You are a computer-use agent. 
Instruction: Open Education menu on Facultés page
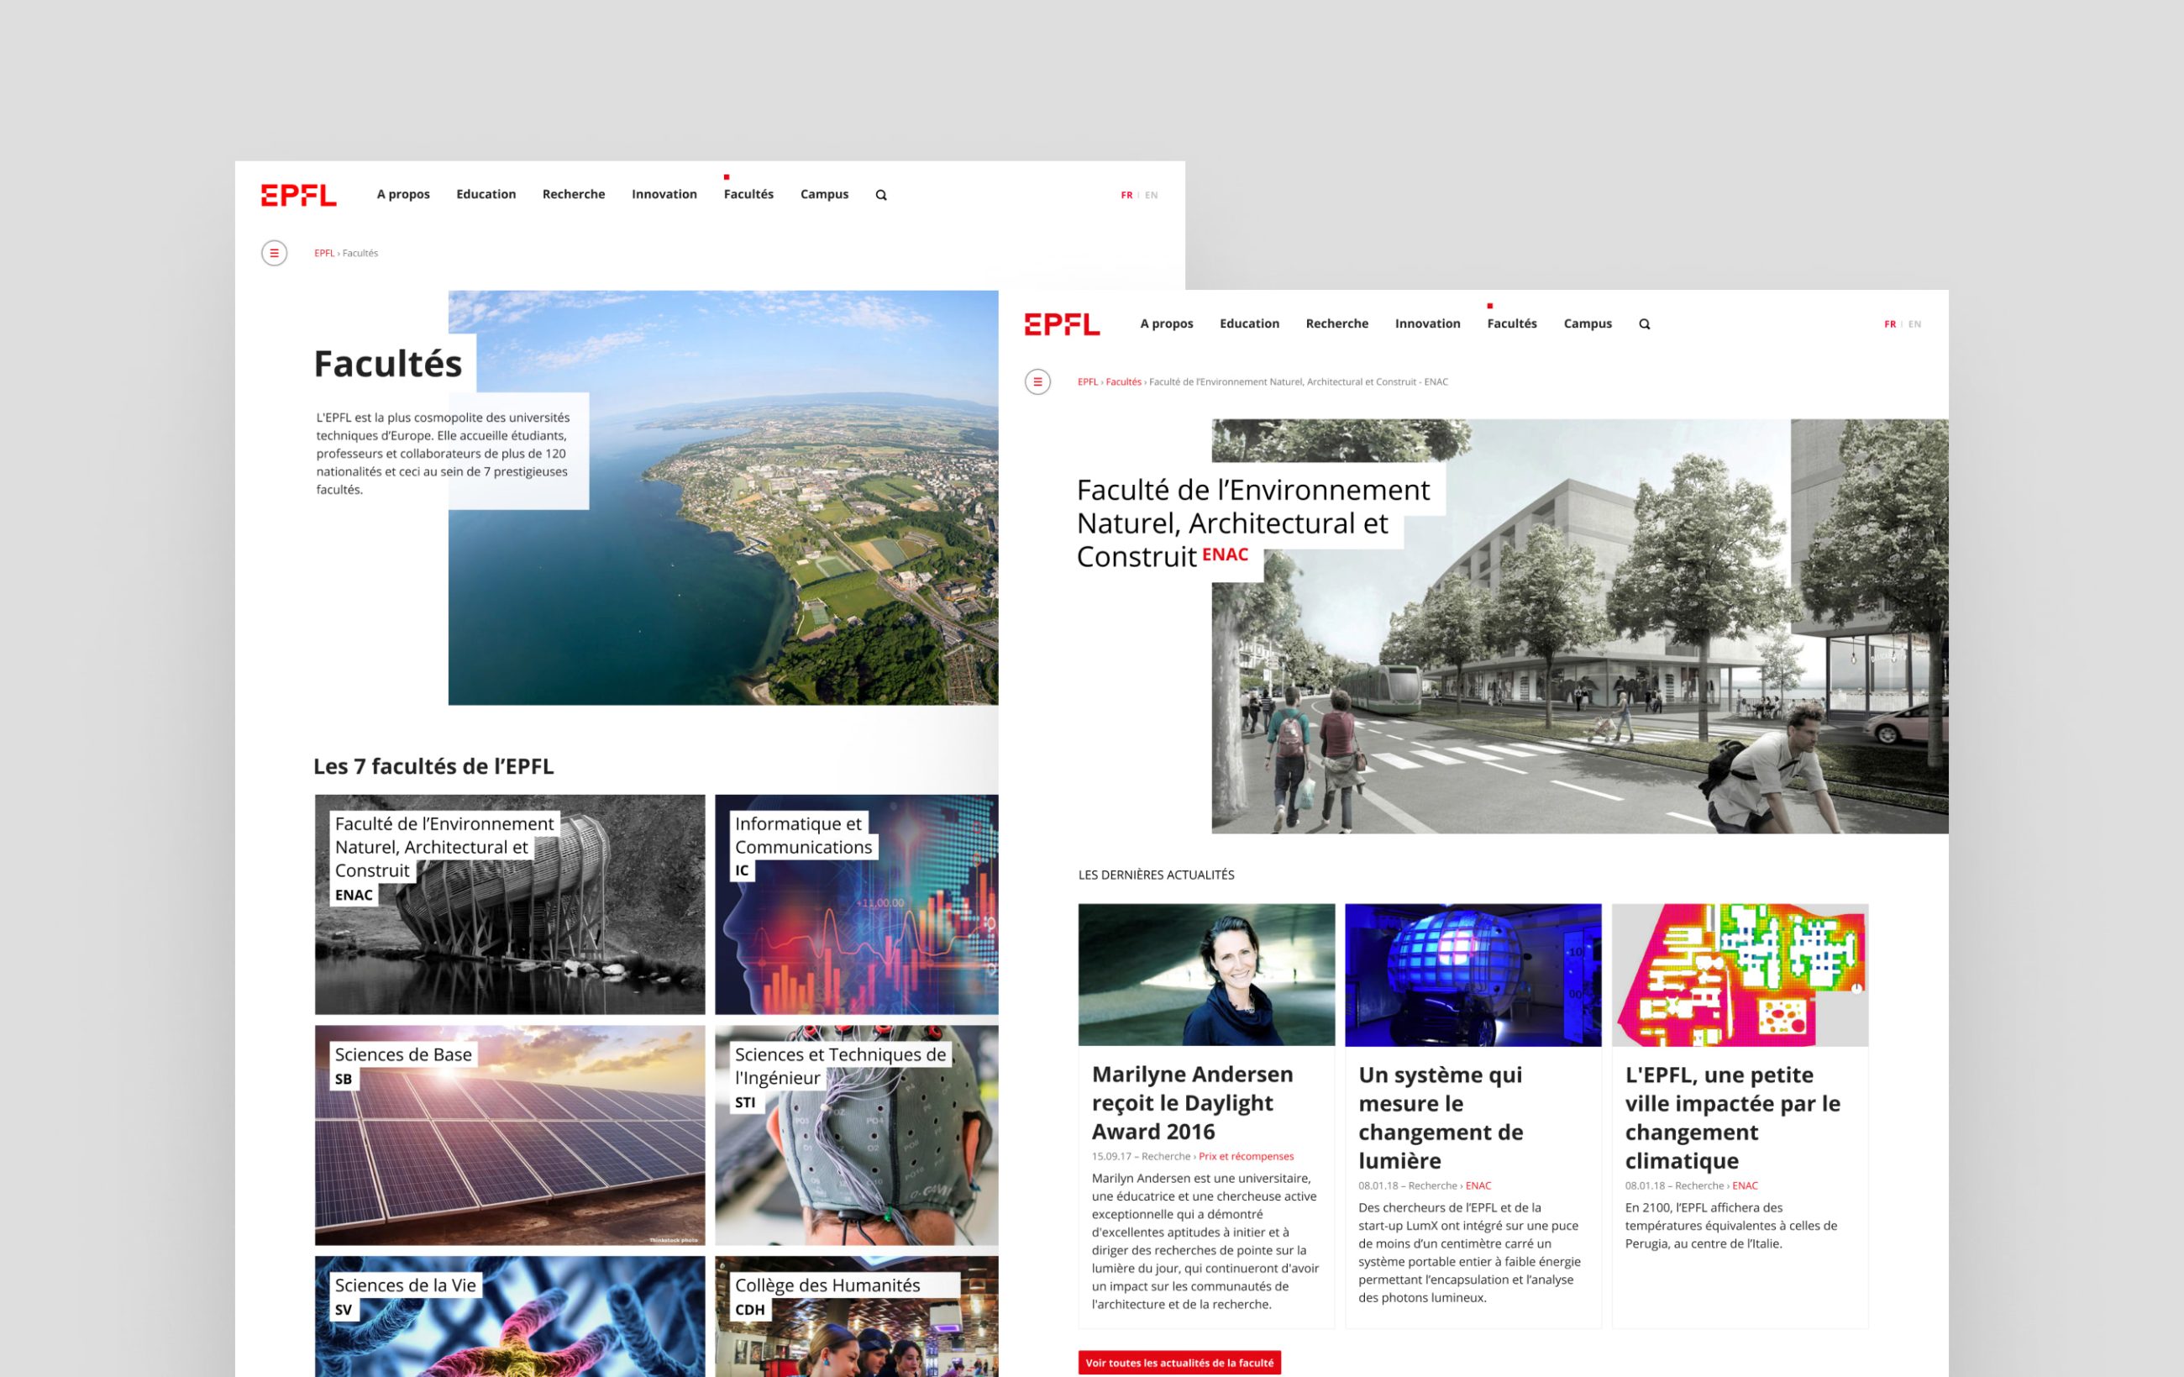[x=486, y=194]
